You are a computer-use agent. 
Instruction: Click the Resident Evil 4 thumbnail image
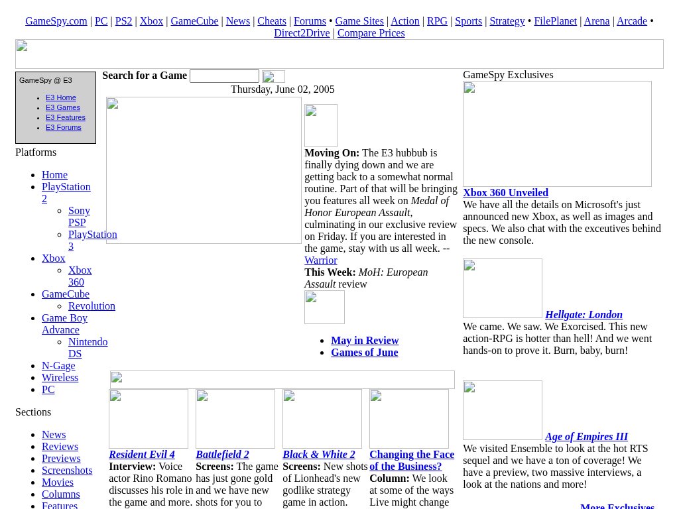point(149,419)
